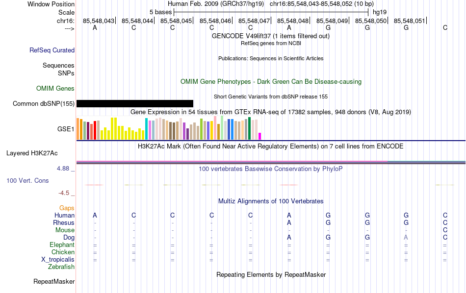Click the Mouse row C base
This screenshot has width=466, height=293.
pyautogui.click(x=445, y=230)
